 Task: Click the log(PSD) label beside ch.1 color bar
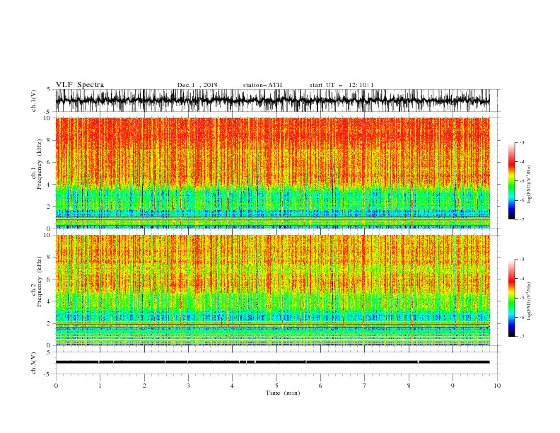(x=530, y=185)
